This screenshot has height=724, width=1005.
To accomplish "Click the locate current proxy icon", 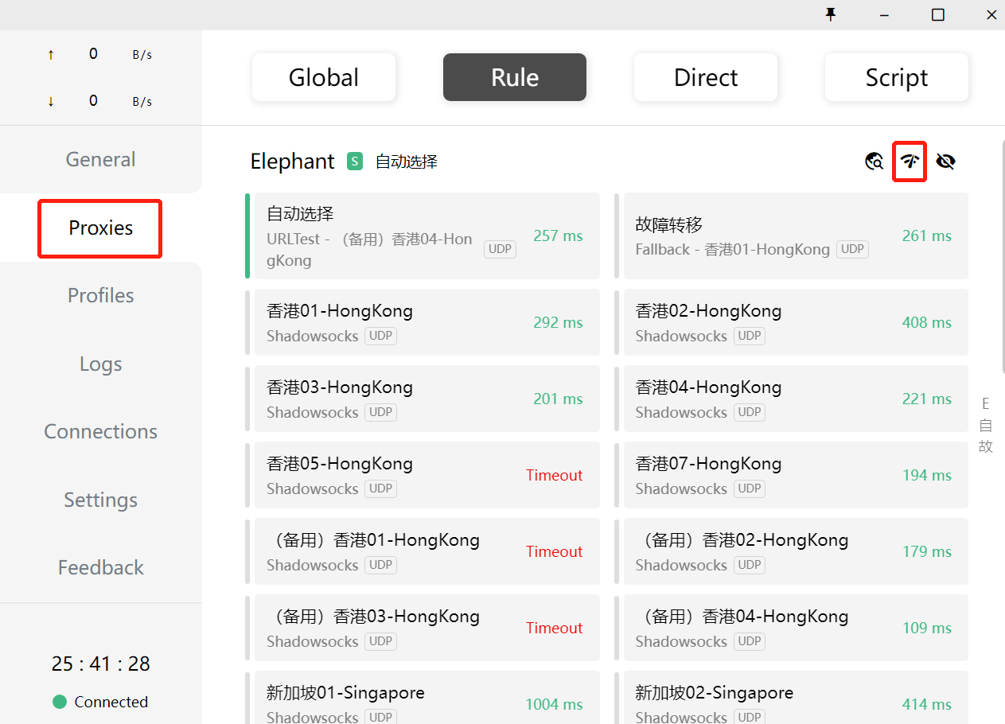I will (874, 162).
